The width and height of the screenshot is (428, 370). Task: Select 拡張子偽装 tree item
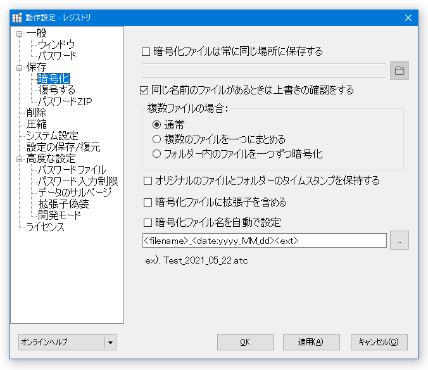pyautogui.click(x=63, y=204)
